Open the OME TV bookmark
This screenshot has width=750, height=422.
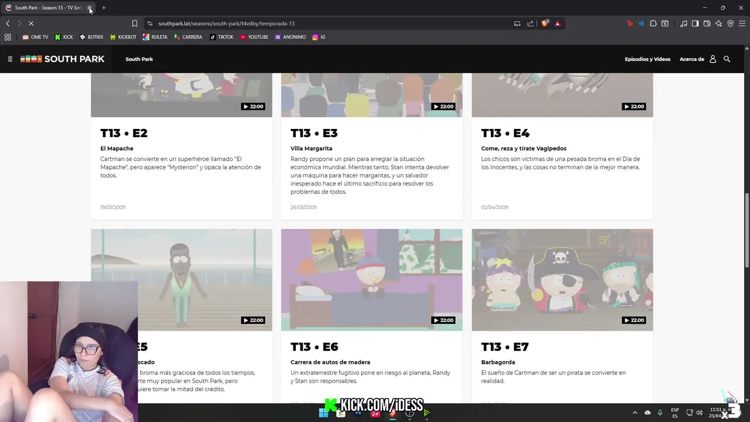click(35, 37)
